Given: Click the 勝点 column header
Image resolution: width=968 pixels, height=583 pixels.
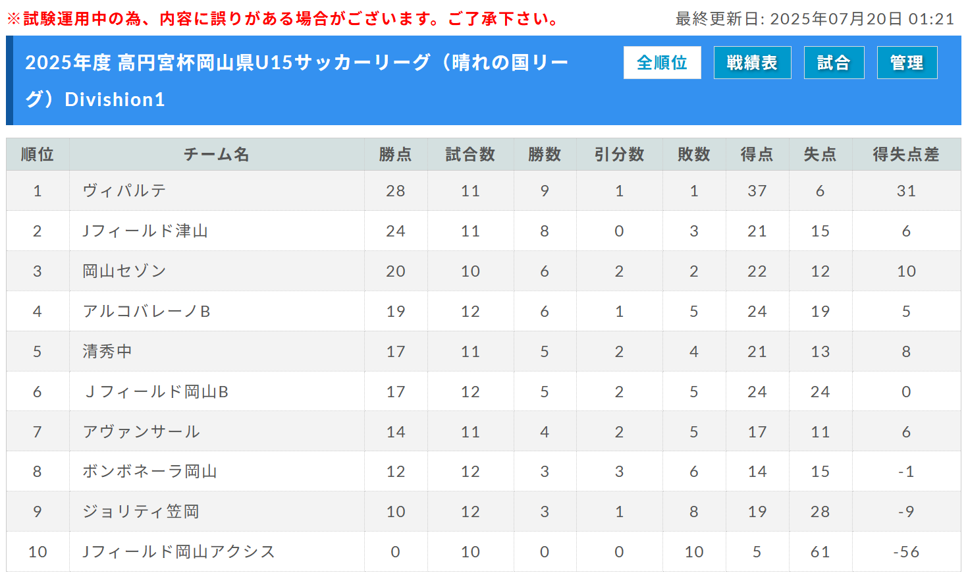Looking at the screenshot, I should coord(396,154).
